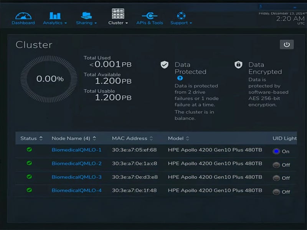Sort table by Status column
Screen dimensions: 307x230
31,138
